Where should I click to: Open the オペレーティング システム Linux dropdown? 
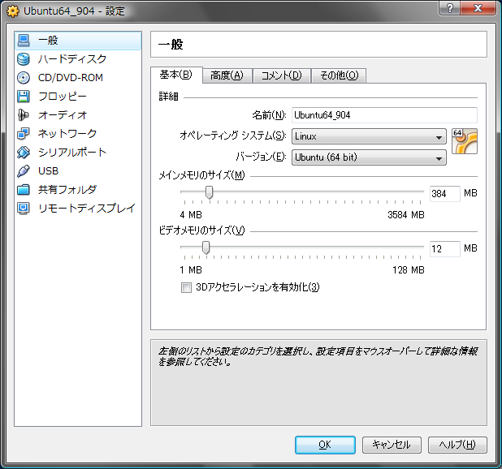pyautogui.click(x=369, y=136)
